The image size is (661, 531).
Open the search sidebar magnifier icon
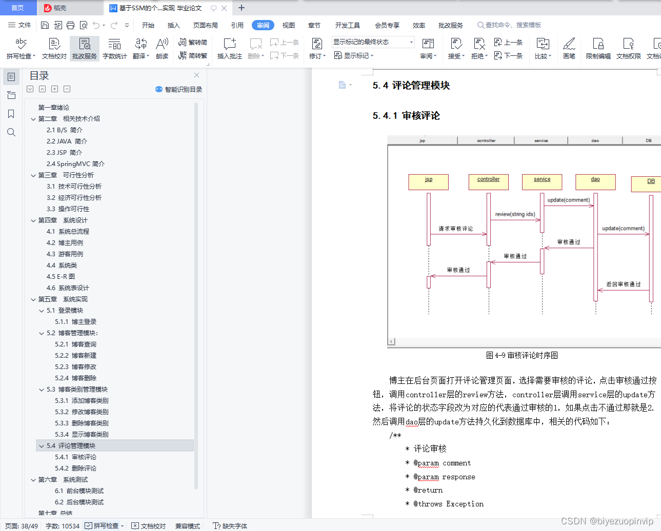[11, 132]
